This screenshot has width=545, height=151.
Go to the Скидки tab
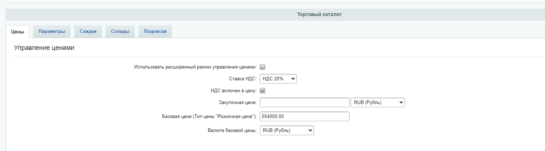pyautogui.click(x=88, y=32)
